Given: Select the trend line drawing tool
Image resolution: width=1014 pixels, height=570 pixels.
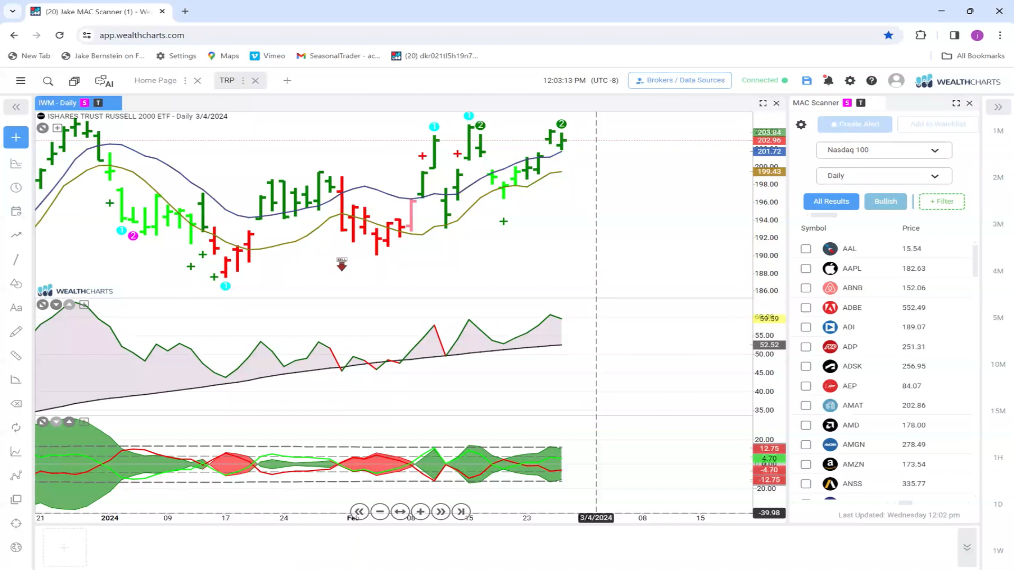Looking at the screenshot, I should [16, 260].
